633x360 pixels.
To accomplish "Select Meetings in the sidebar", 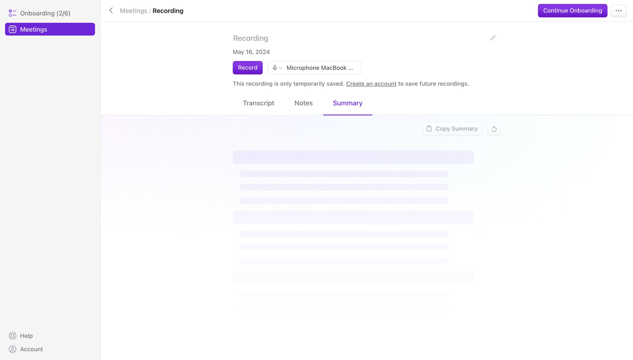I will click(50, 29).
